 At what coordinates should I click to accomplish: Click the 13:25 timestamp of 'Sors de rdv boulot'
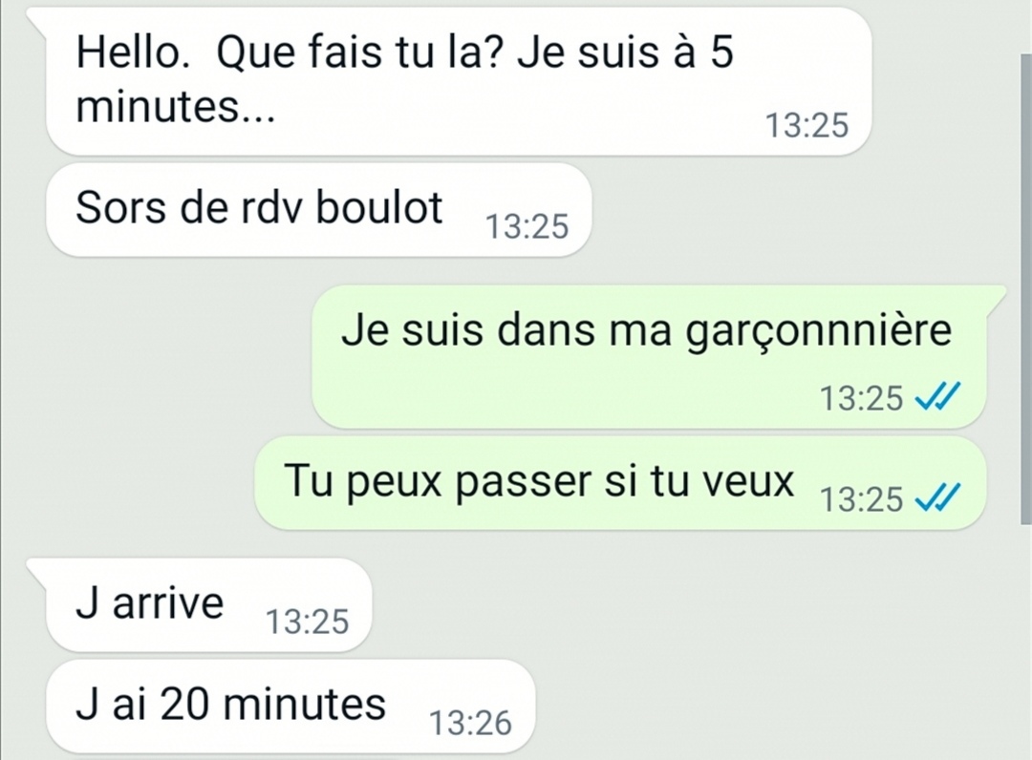click(x=527, y=227)
